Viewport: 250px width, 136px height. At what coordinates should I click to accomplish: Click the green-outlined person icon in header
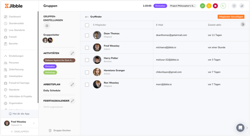[223, 6]
